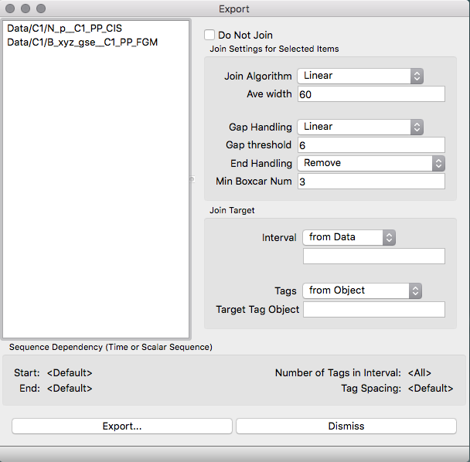Viewport: 470px width, 462px height.
Task: Click the splitter handle beside the list panel
Action: (192, 179)
